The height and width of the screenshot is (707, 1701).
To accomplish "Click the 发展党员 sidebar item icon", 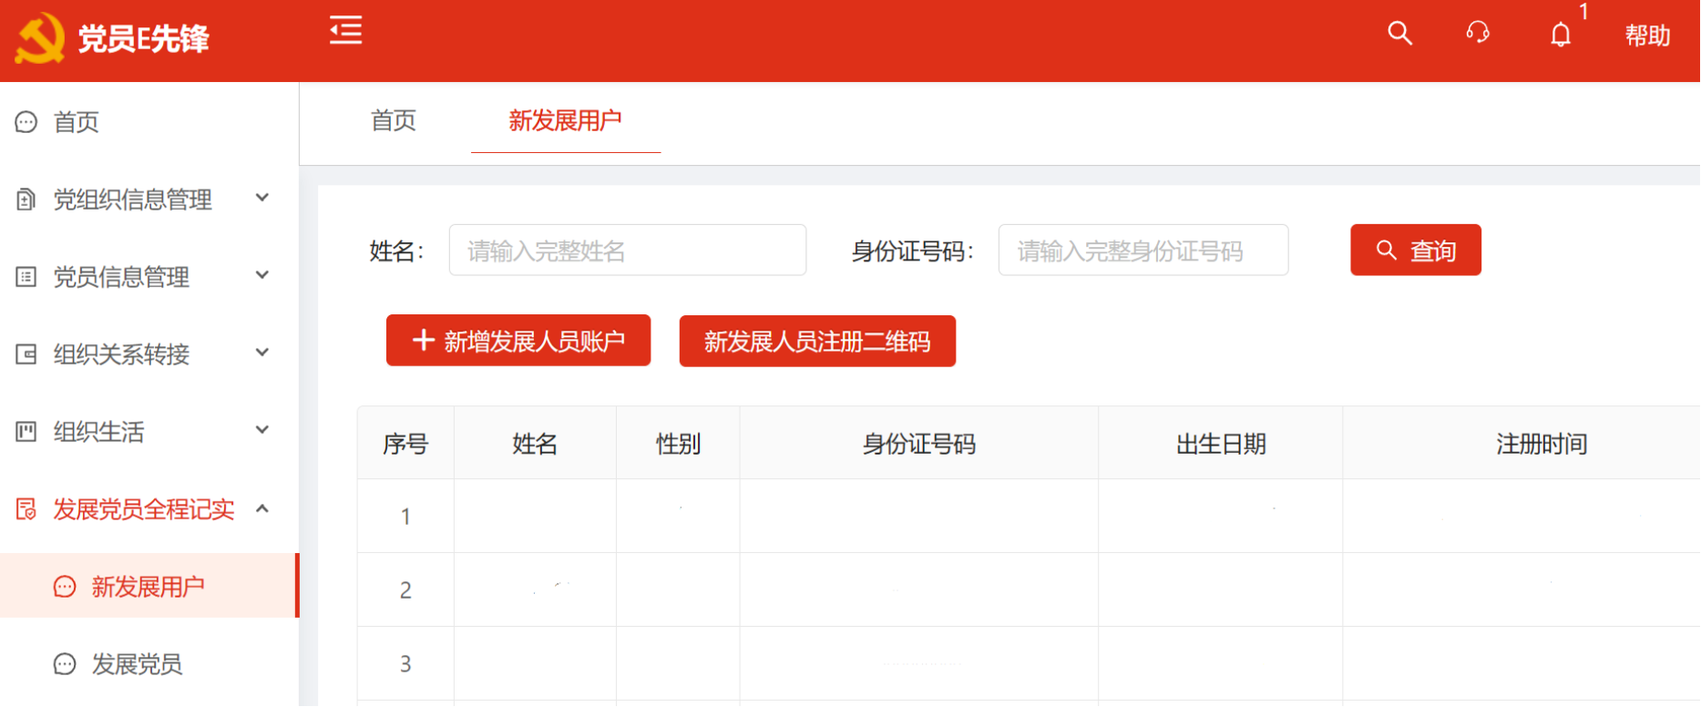I will coord(65,664).
